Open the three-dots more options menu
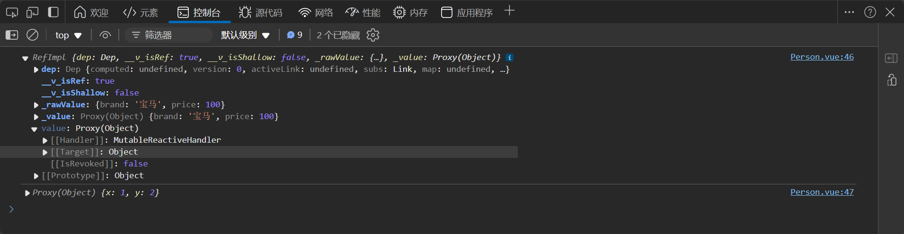The height and width of the screenshot is (234, 904). 849,12
